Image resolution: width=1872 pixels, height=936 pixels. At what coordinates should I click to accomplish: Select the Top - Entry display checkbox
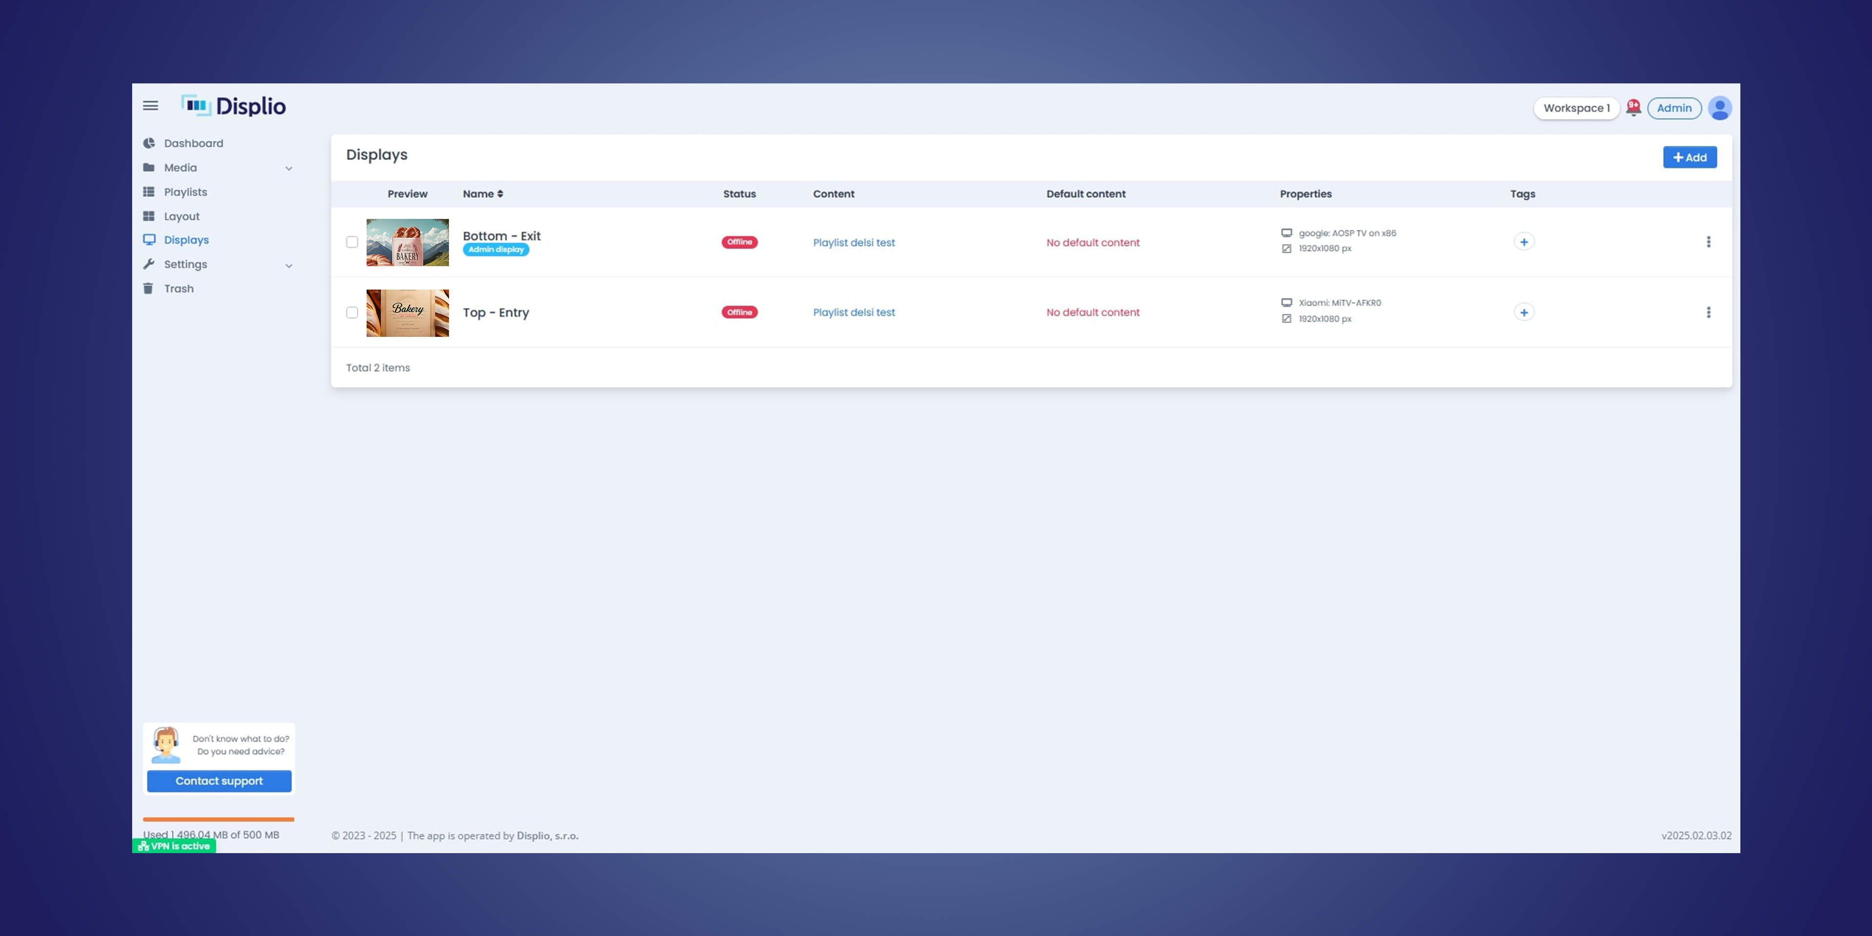pos(352,312)
